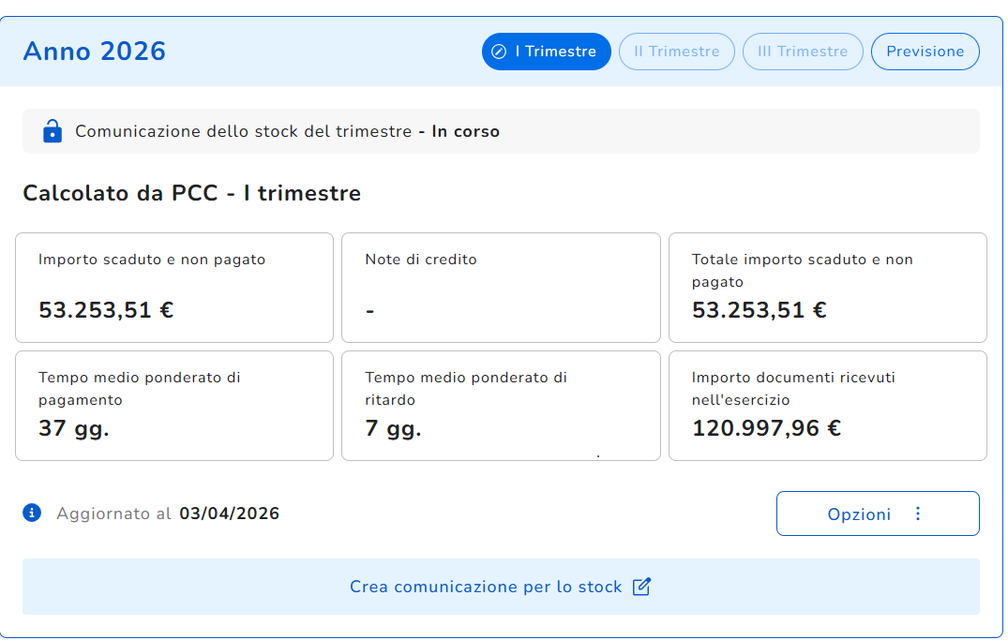Click Crea comunicazione per lo stock

coord(486,587)
